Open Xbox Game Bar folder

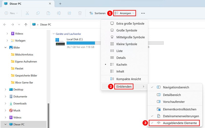coord(22,83)
